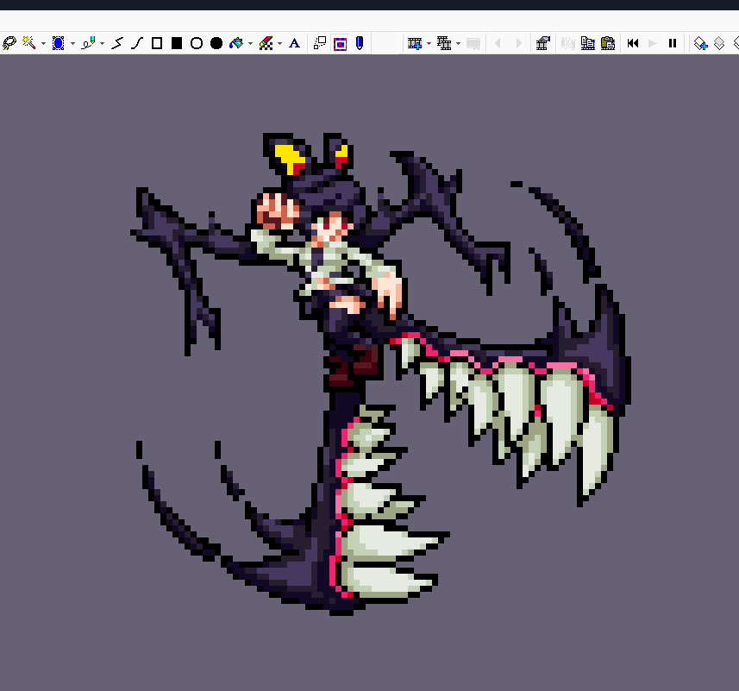The image size is (739, 691).
Task: Select the hollow ellipse tool
Action: (x=197, y=43)
